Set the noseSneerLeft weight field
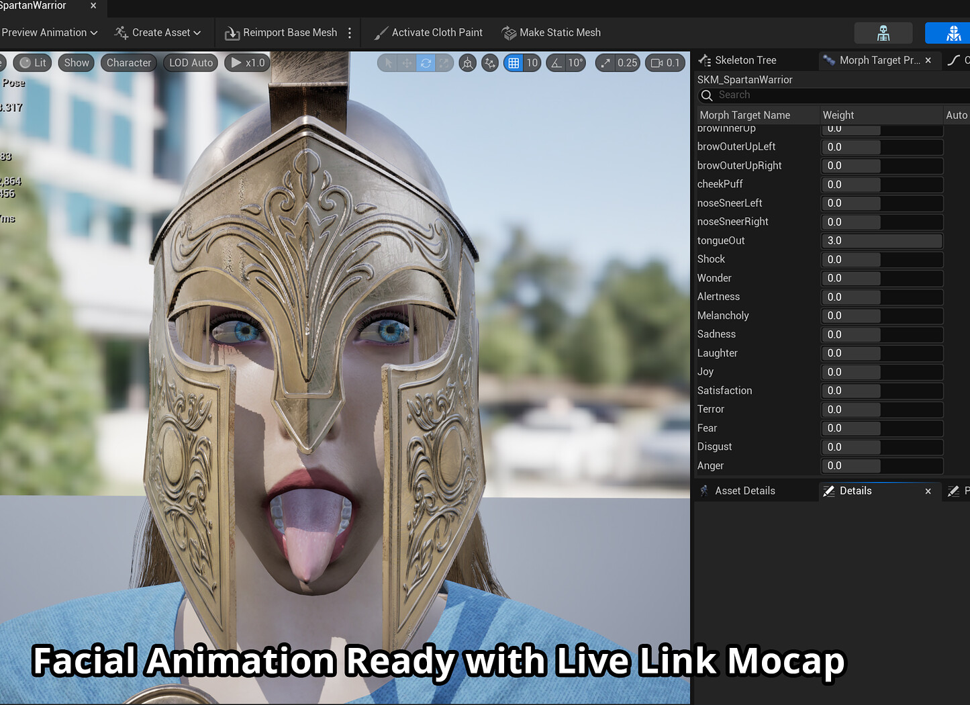 tap(882, 203)
